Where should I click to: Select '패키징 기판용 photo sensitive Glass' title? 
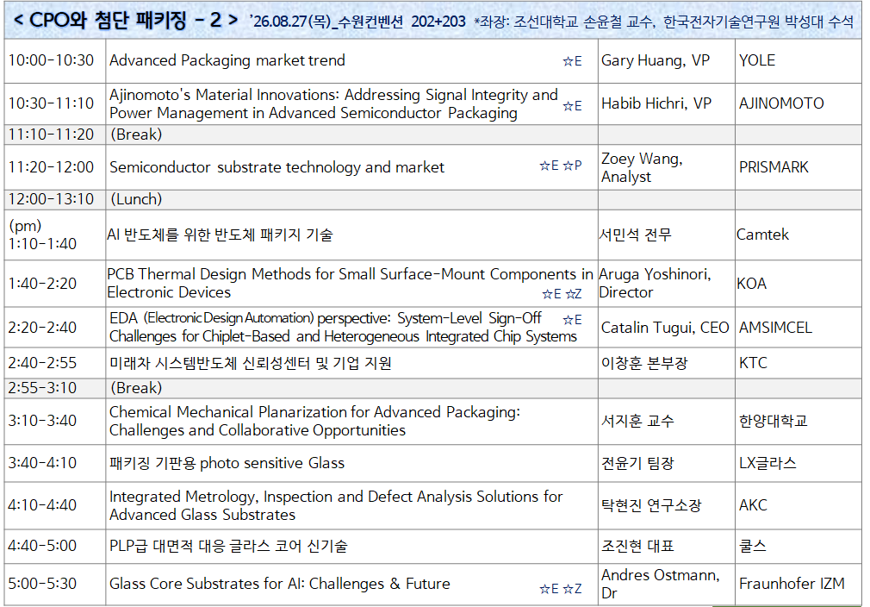click(227, 463)
